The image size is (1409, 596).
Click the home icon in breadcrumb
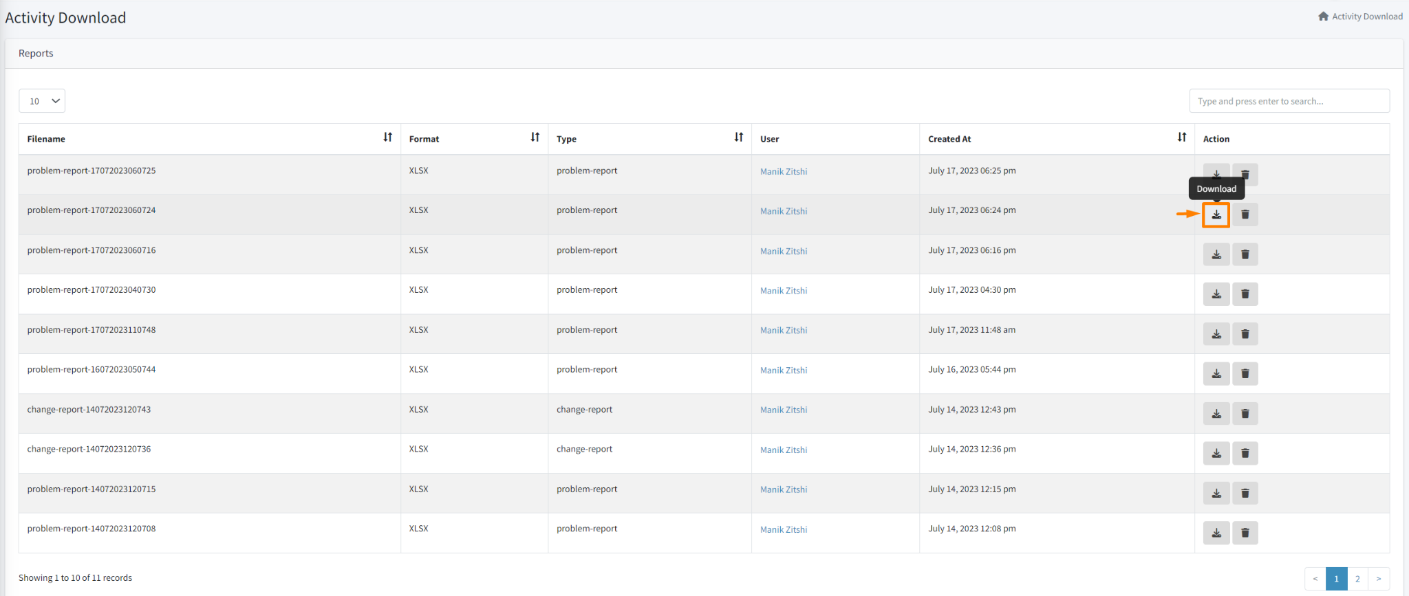[1323, 16]
